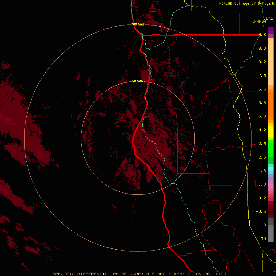Click the -1.3 scale value

(x=261, y=225)
